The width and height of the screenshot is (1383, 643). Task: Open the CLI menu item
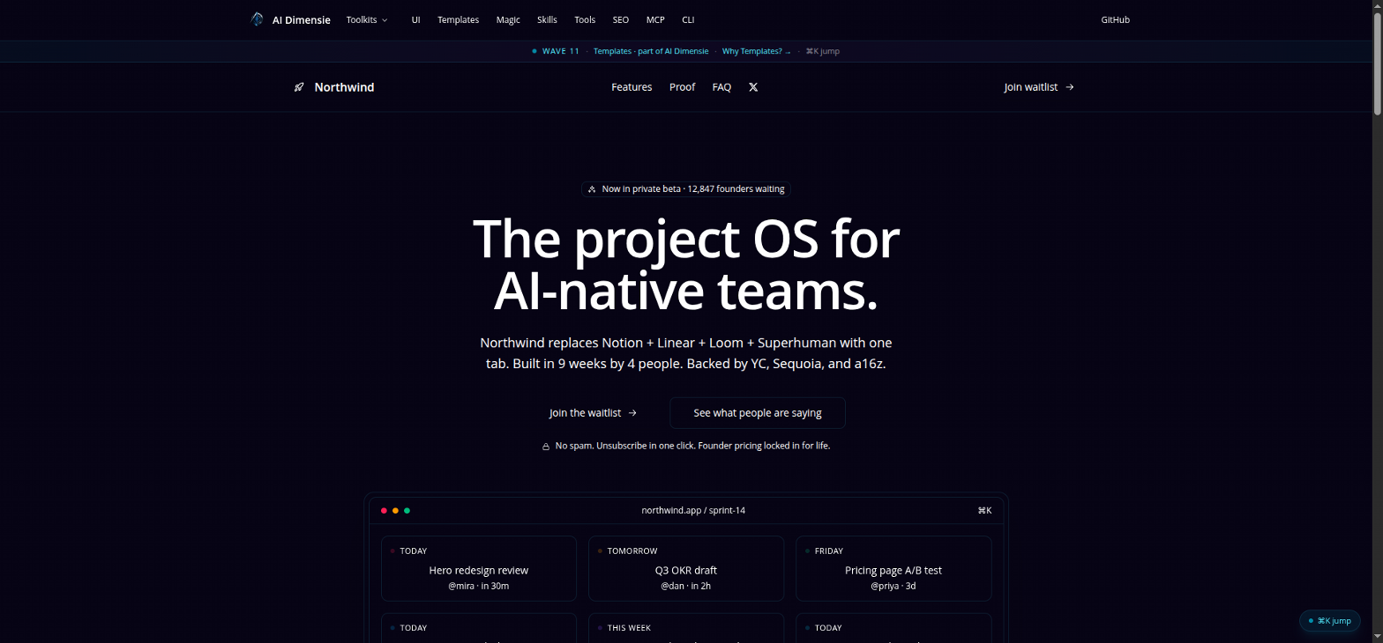(x=688, y=19)
